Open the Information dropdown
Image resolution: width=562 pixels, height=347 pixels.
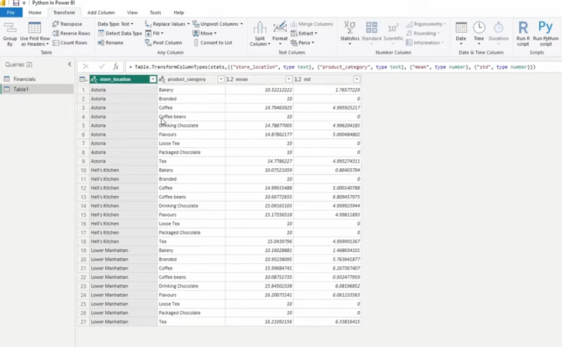(x=425, y=43)
